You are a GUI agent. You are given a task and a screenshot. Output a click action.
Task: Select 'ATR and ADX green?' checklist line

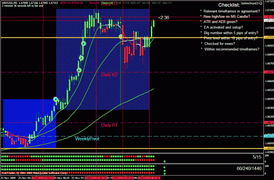pyautogui.click(x=221, y=22)
